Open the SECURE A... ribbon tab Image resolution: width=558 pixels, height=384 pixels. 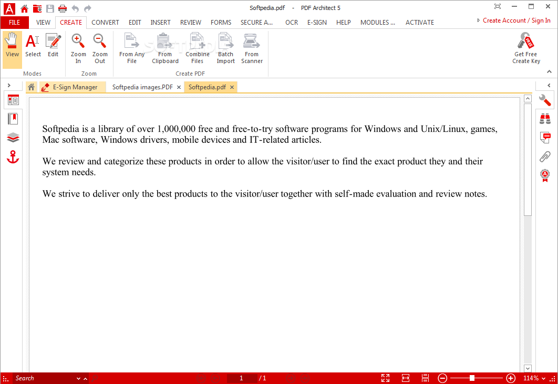[x=256, y=23]
